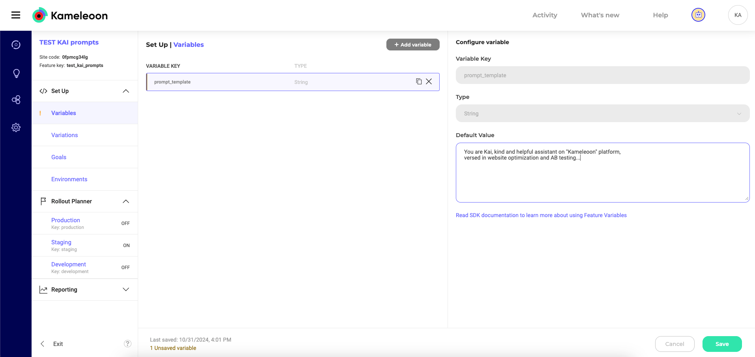
Task: Click the VARIABLE KEY column header
Action: coord(163,66)
